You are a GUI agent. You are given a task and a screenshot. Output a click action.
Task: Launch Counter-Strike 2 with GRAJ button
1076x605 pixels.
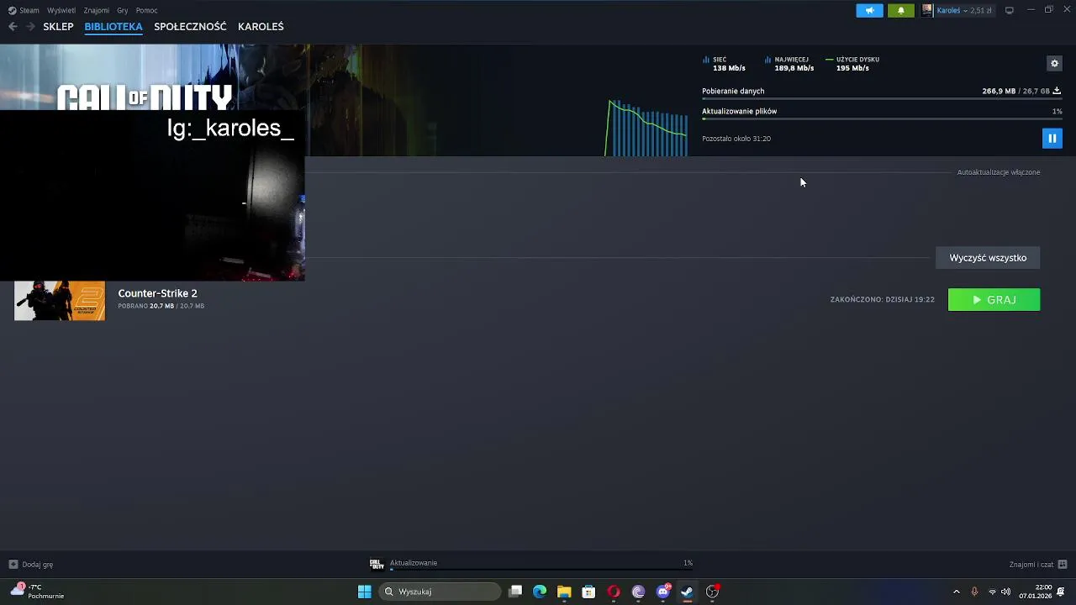[994, 300]
